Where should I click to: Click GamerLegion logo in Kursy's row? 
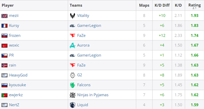coord(72,26)
